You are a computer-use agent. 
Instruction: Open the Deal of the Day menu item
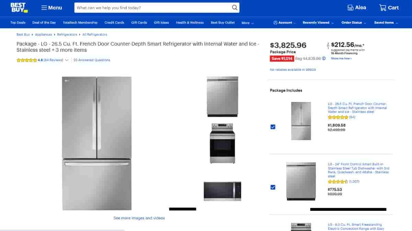pos(44,23)
